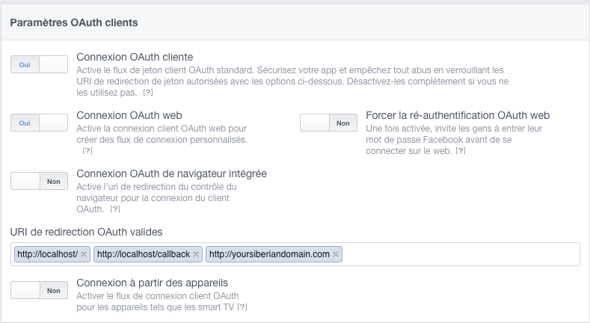Remove the http://localhost/callback URI tag

[196, 254]
